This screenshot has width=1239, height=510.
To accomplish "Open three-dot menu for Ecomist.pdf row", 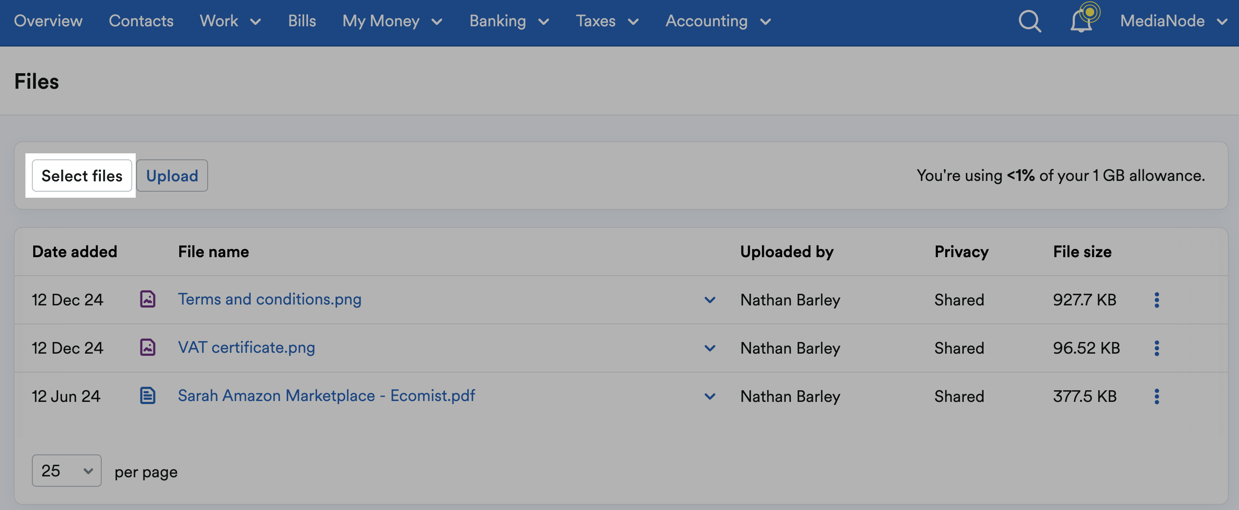I will [1157, 396].
